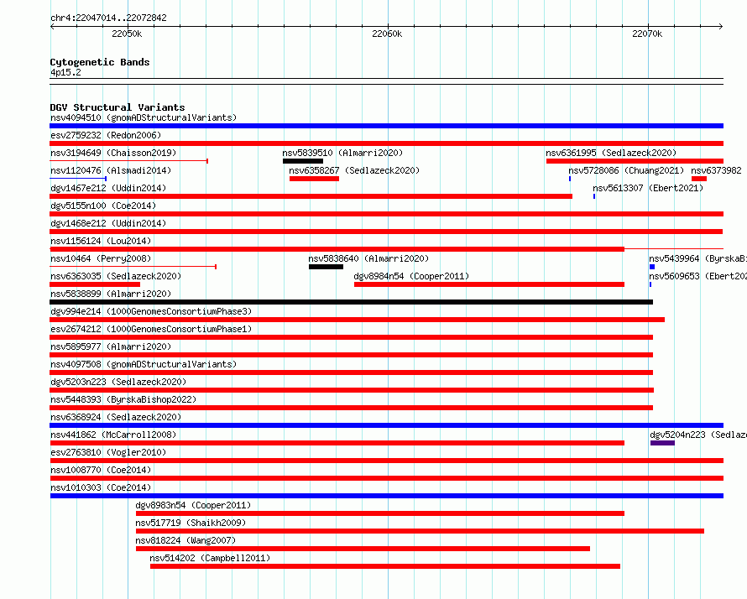Click the small blue nsv5728086 marker
Image resolution: width=747 pixels, height=599 pixels.
click(570, 179)
